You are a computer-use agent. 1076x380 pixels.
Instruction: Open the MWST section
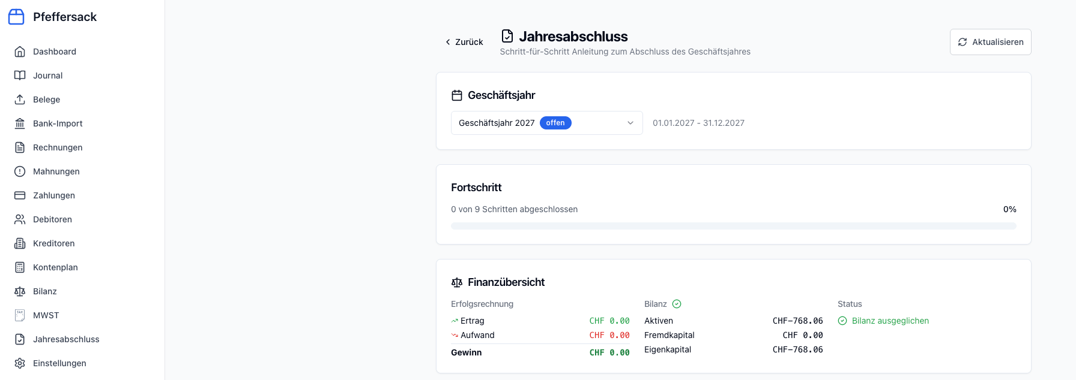(46, 315)
